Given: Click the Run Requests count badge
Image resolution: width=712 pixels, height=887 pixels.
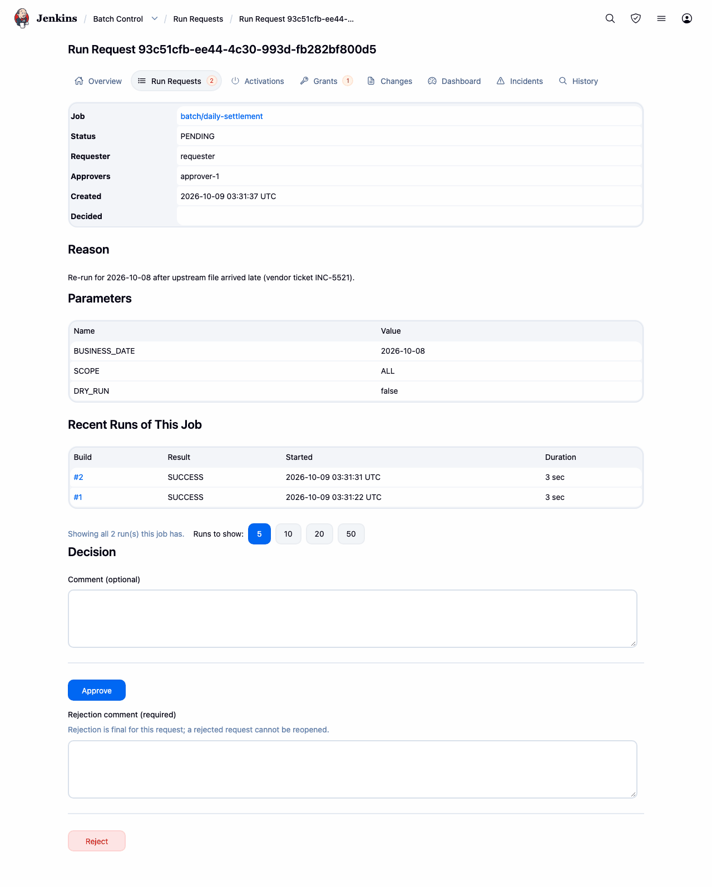Looking at the screenshot, I should (211, 81).
